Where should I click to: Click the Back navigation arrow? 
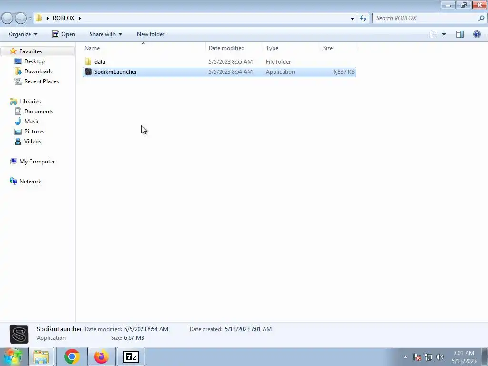pyautogui.click(x=8, y=18)
